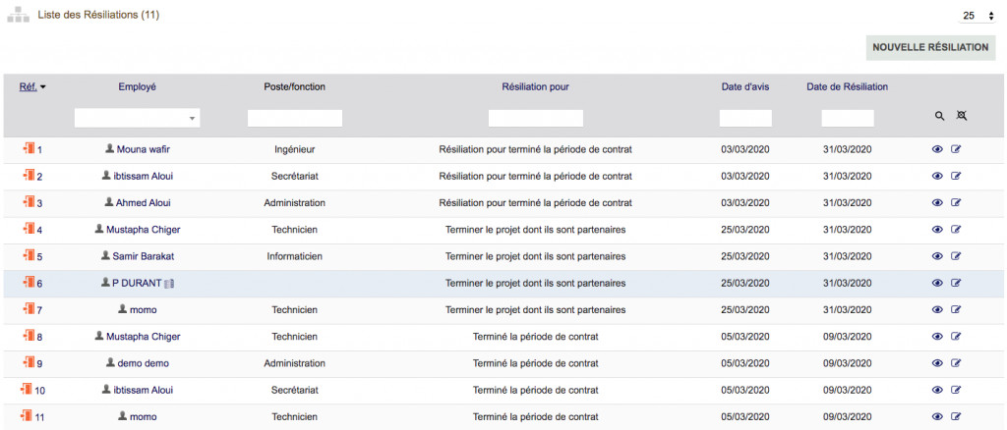Click edit pencil icon for Mouna wafir row
Image resolution: width=1007 pixels, height=430 pixels.
click(956, 150)
